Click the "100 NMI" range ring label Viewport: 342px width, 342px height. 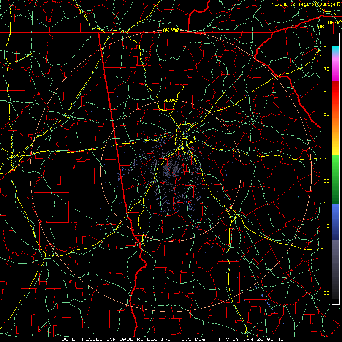click(171, 30)
